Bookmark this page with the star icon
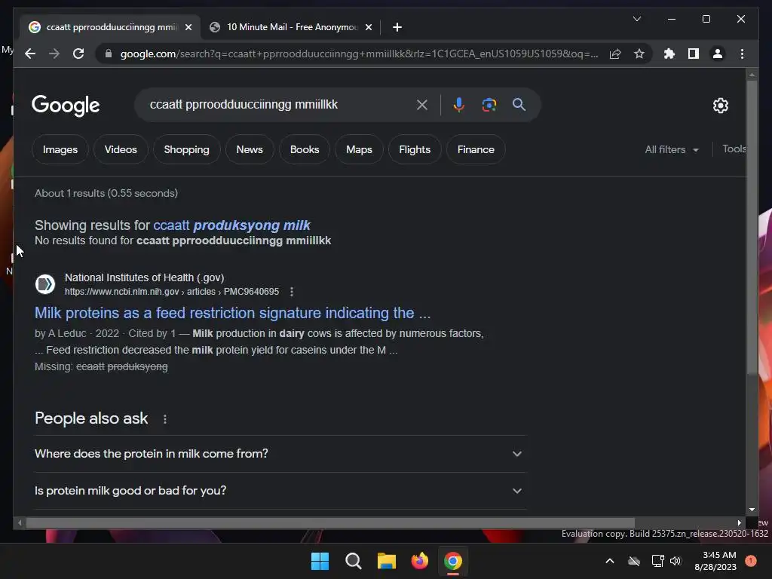Image resolution: width=772 pixels, height=579 pixels. 639,54
